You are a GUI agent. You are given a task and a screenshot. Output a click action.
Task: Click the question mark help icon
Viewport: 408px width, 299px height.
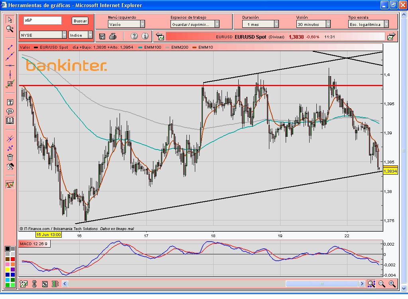(x=134, y=36)
